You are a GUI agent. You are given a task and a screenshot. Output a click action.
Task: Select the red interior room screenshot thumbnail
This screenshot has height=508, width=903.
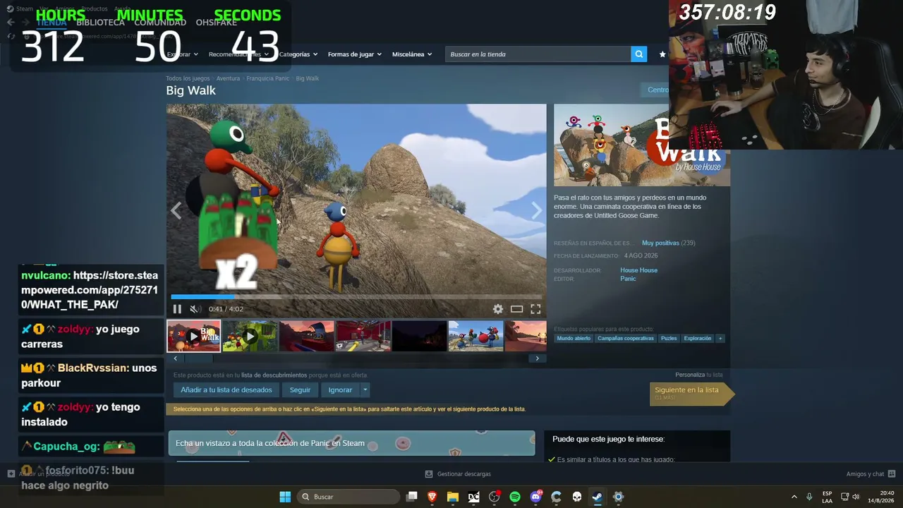point(363,336)
